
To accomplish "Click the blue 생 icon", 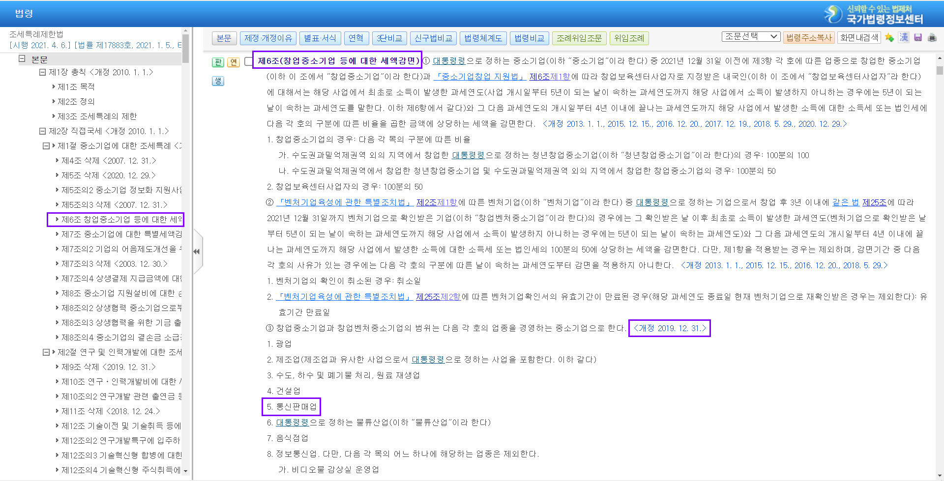I will click(x=218, y=81).
